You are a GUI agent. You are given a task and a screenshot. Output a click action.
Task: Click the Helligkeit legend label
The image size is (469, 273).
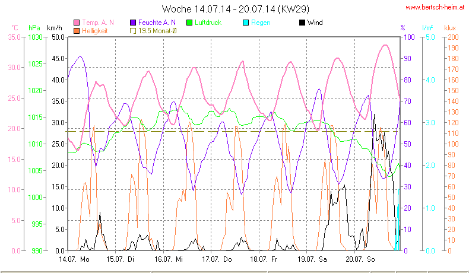(95, 31)
